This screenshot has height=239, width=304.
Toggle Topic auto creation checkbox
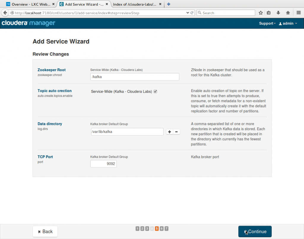click(x=155, y=91)
